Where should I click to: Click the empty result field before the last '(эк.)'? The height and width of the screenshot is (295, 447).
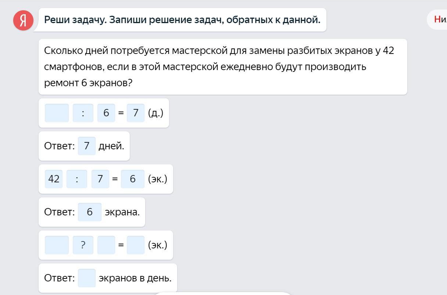tap(136, 245)
